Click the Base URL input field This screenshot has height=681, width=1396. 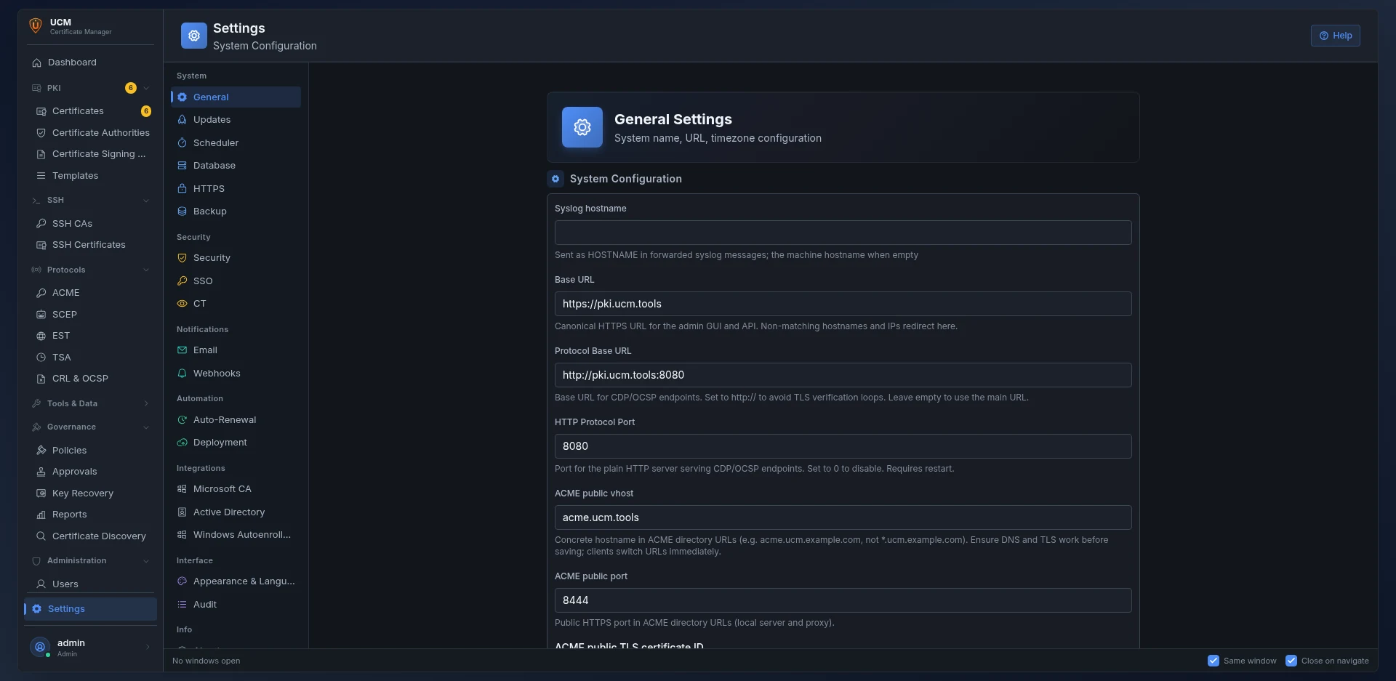pyautogui.click(x=843, y=304)
